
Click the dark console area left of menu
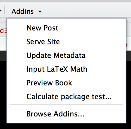3,90
